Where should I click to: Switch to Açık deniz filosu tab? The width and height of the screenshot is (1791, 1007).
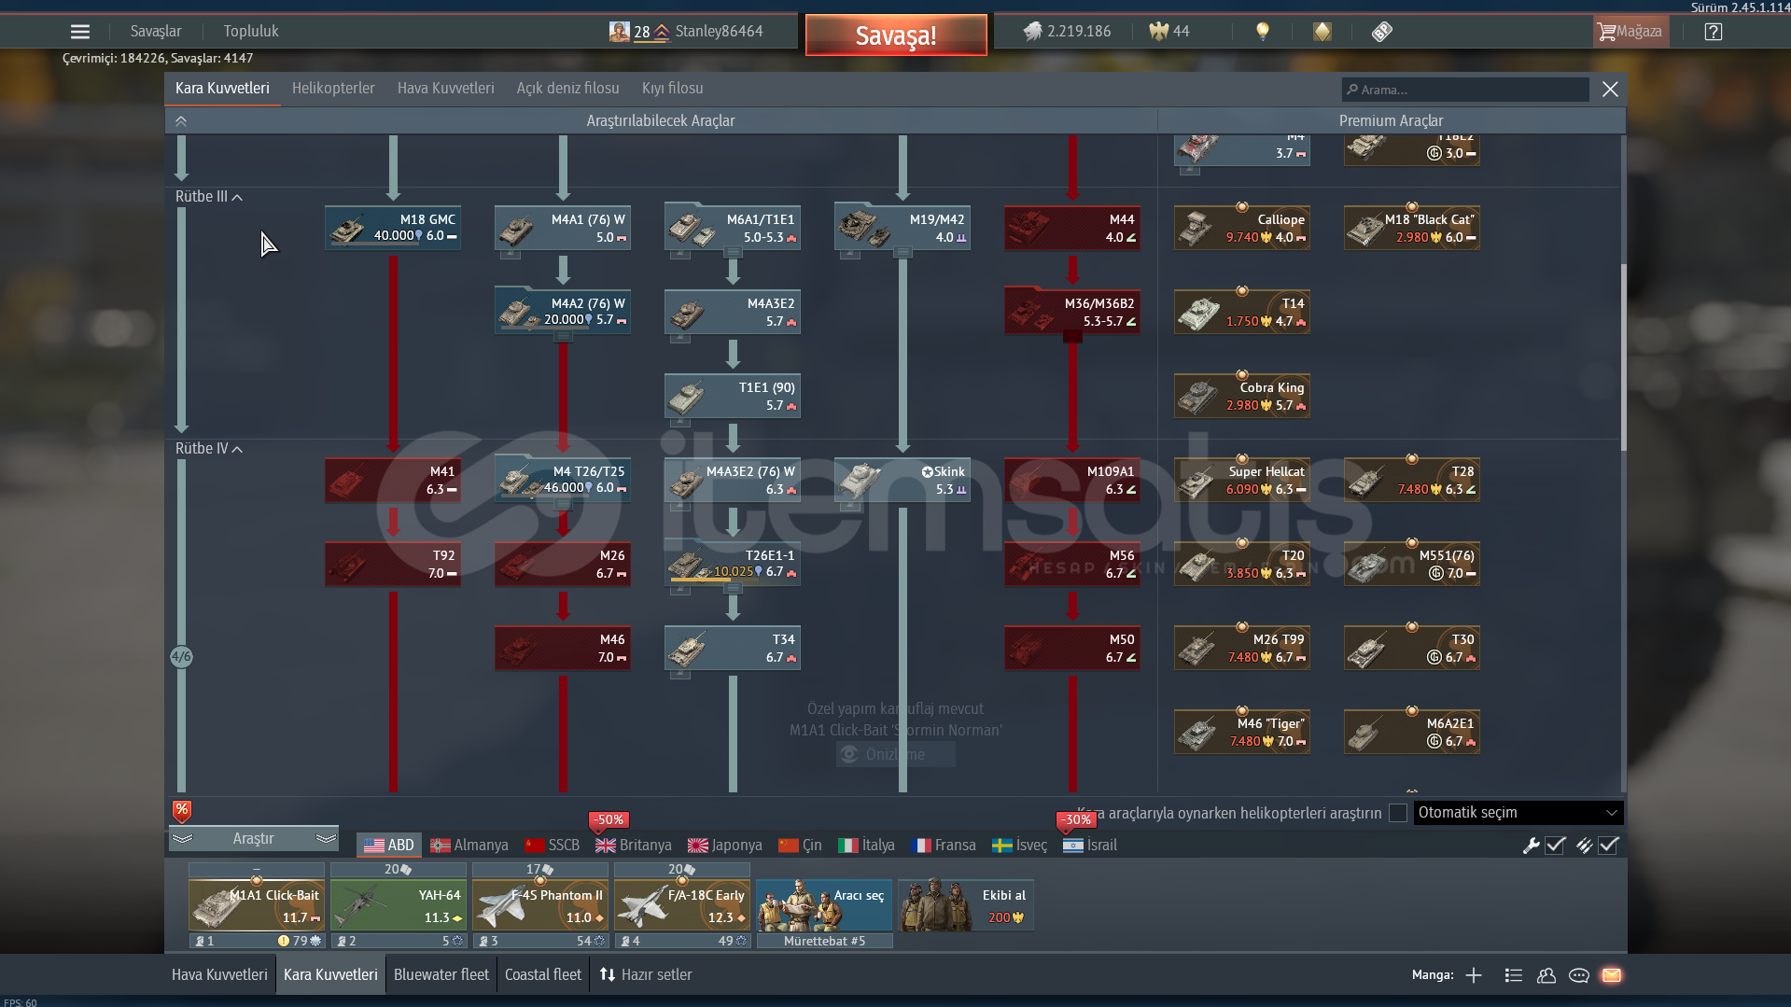(x=568, y=89)
